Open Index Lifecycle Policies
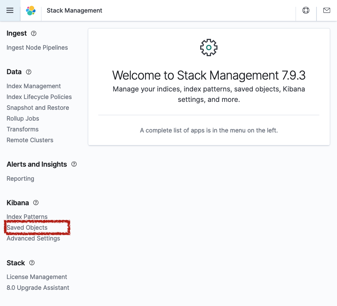The image size is (337, 306). click(39, 97)
